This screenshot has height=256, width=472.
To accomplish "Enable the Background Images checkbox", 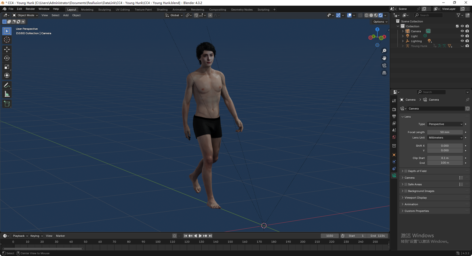I will click(406, 191).
